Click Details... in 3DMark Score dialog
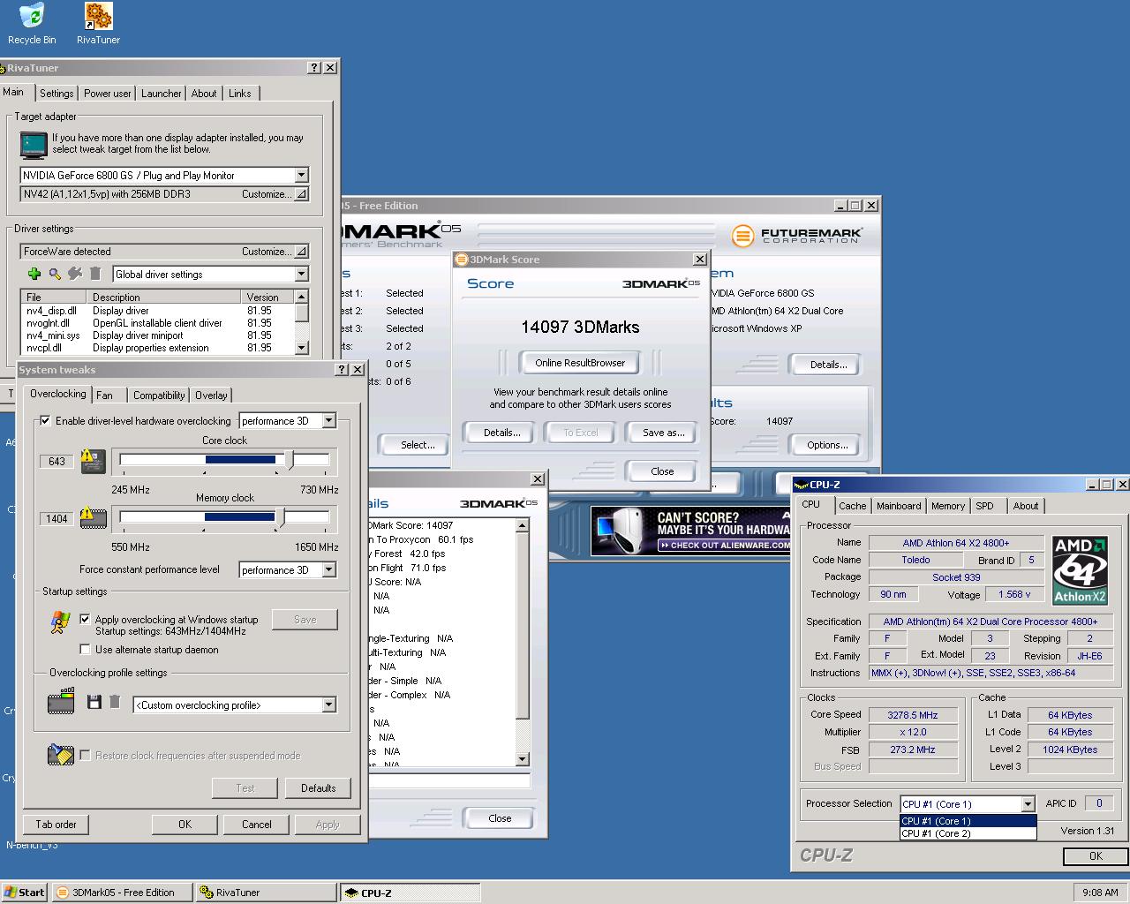1130x904 pixels. tap(501, 433)
